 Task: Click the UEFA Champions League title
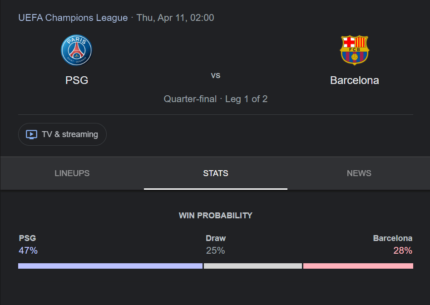click(73, 18)
